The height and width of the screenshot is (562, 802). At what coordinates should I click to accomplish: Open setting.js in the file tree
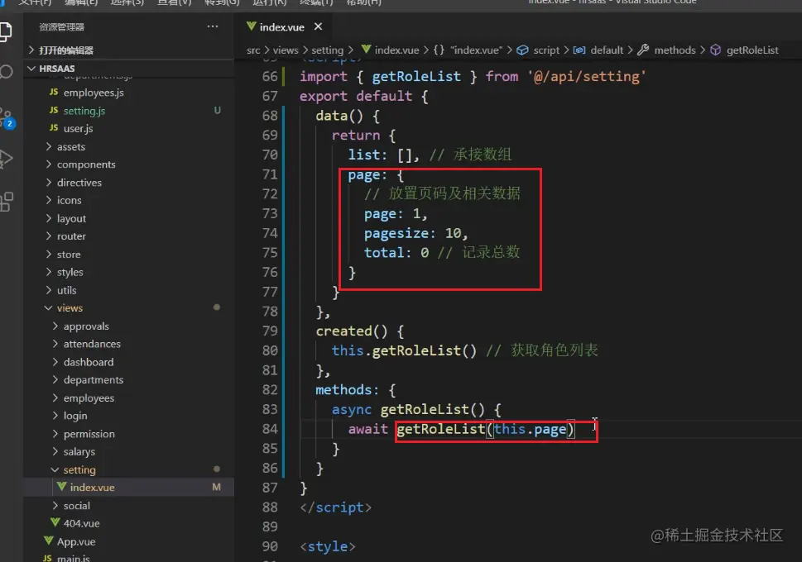(x=84, y=111)
